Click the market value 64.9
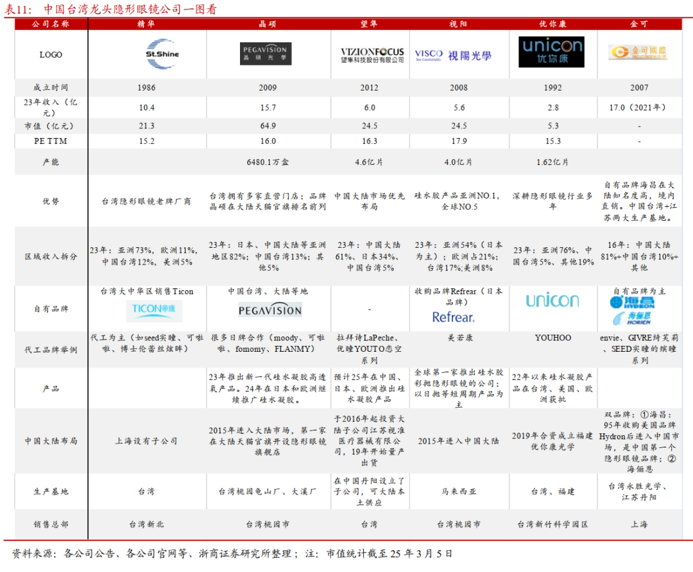 click(x=268, y=126)
